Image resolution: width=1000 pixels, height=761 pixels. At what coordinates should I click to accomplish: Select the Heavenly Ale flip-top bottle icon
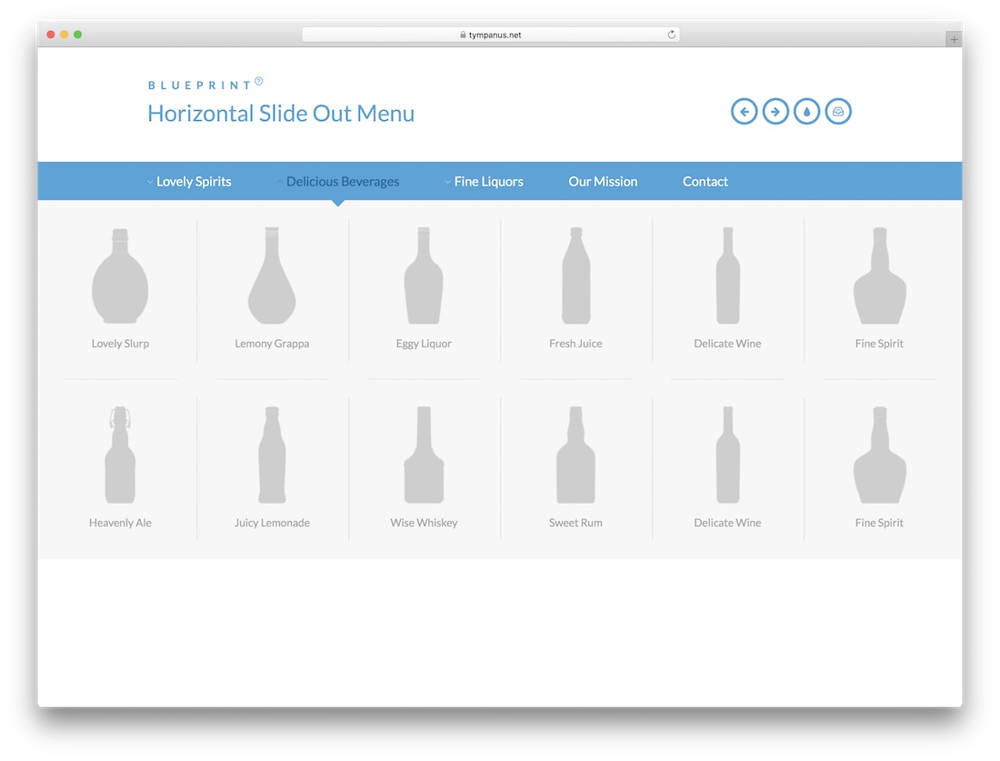point(119,455)
